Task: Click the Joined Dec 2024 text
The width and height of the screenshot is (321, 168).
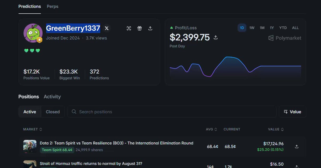Action: (63, 38)
